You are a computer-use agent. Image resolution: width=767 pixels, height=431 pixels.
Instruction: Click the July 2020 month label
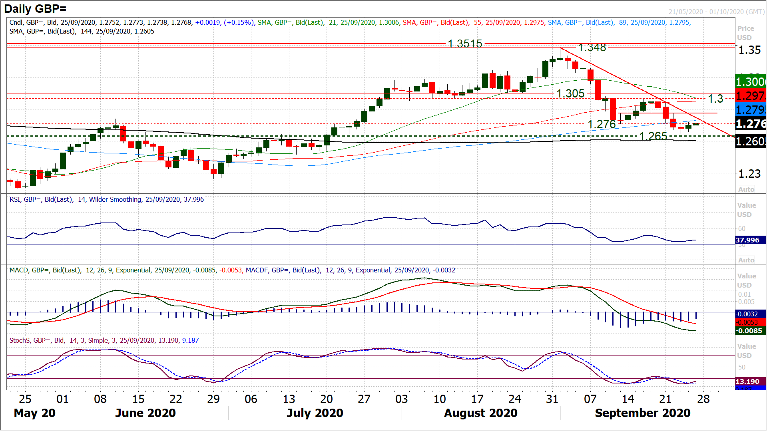[315, 413]
